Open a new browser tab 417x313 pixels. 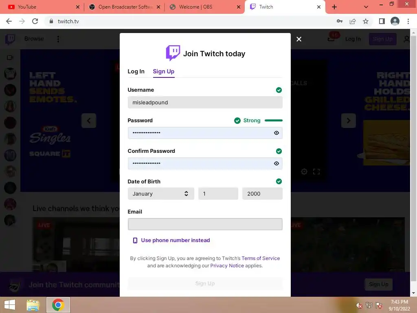point(334,7)
